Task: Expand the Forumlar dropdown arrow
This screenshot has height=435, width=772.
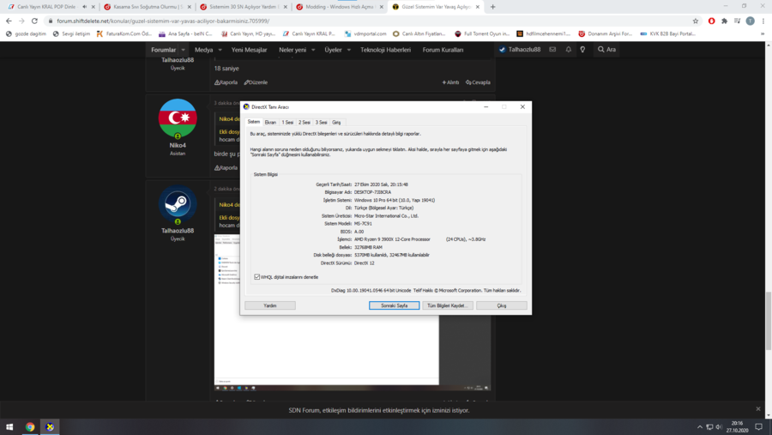Action: pyautogui.click(x=184, y=50)
